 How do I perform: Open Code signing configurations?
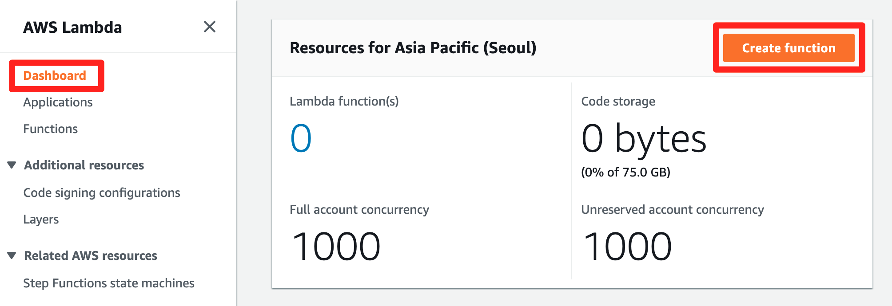click(102, 193)
